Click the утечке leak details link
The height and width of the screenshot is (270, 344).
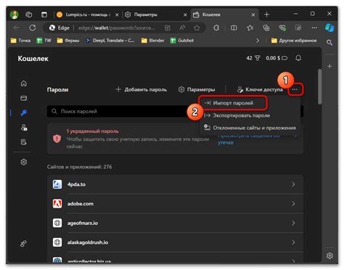pos(226,142)
